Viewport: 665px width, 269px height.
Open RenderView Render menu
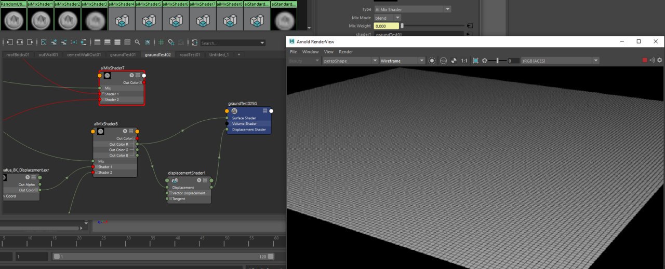pyautogui.click(x=346, y=52)
